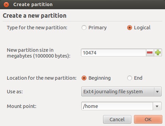Click the Cancel button
The width and height of the screenshot is (165, 126).
pos(117,120)
